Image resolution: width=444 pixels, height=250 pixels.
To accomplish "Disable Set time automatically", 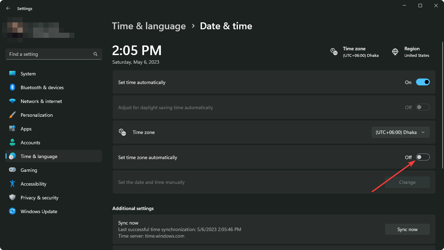I will (x=423, y=82).
